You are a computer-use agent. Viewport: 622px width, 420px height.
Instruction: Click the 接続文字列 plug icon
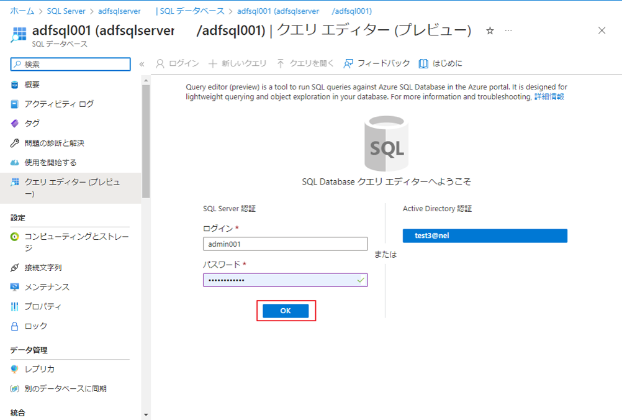(15, 268)
